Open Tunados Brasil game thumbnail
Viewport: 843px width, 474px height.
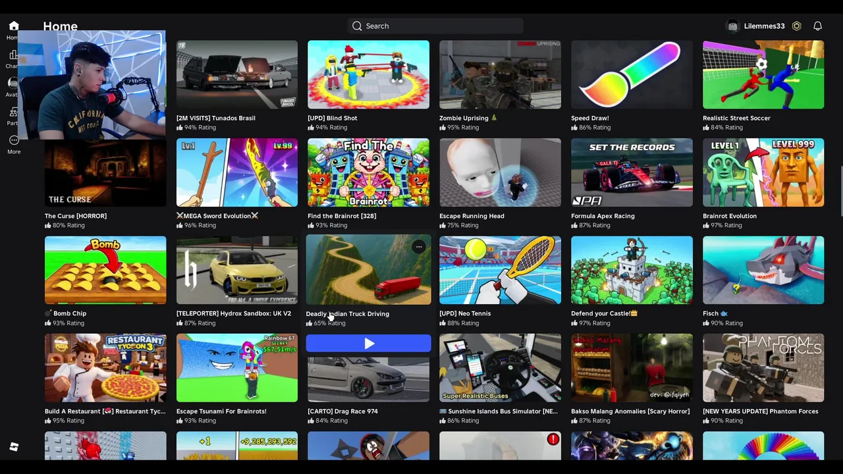coord(237,75)
